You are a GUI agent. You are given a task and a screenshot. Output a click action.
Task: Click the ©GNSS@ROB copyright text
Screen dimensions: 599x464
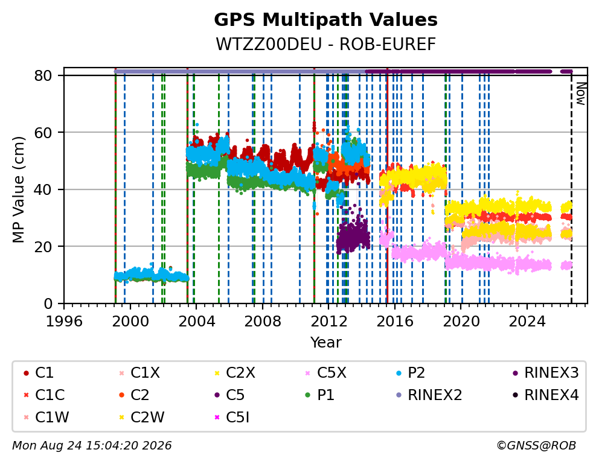[536, 445]
